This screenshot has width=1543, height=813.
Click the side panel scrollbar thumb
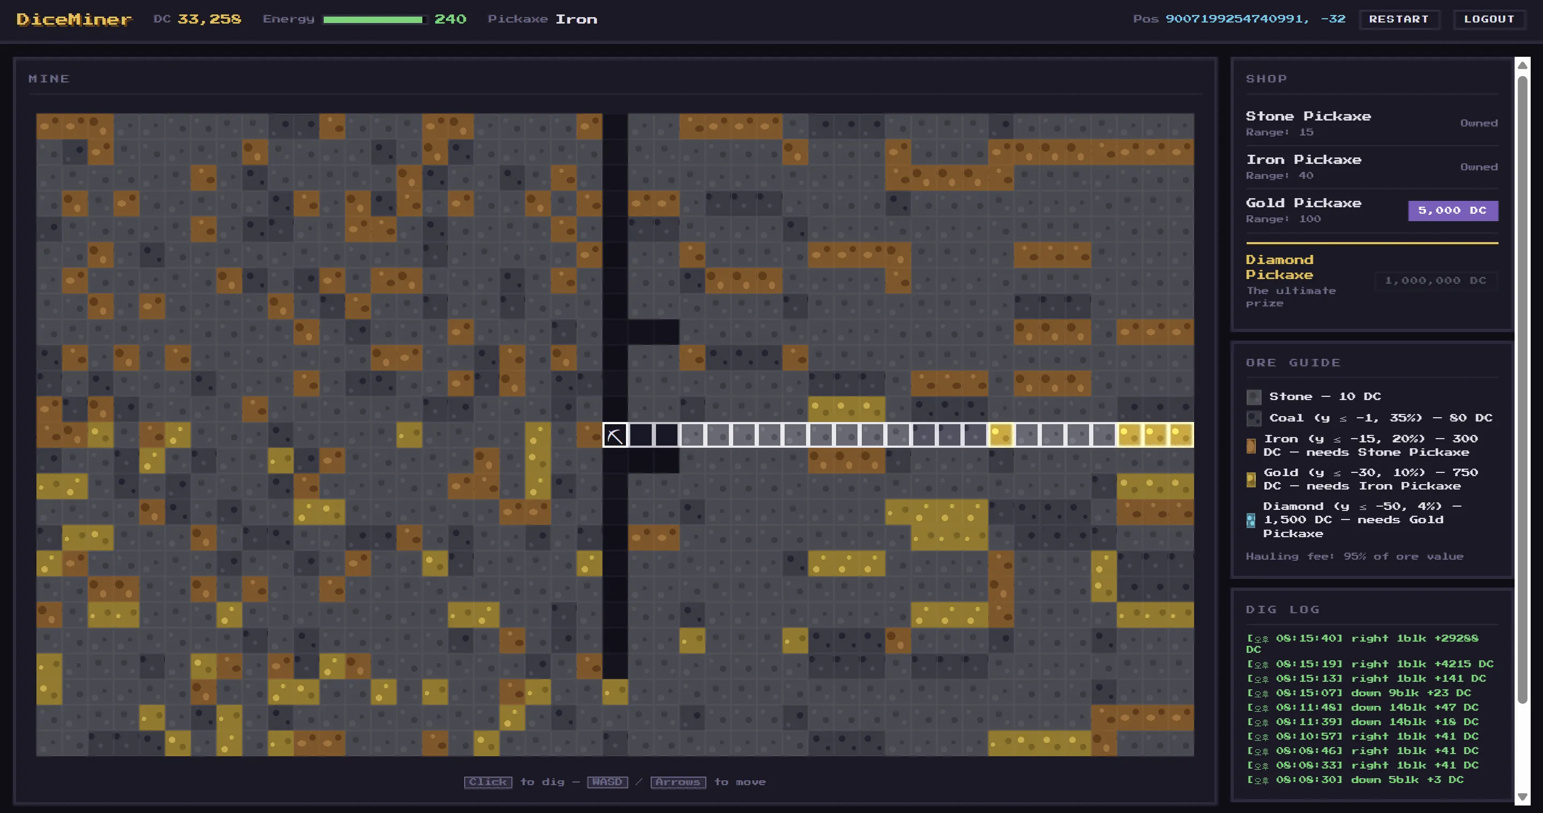coord(1522,389)
